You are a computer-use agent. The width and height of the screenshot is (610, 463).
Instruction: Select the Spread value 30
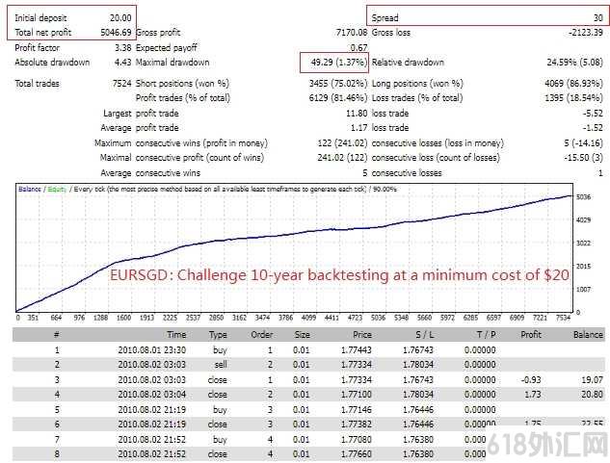[598, 18]
